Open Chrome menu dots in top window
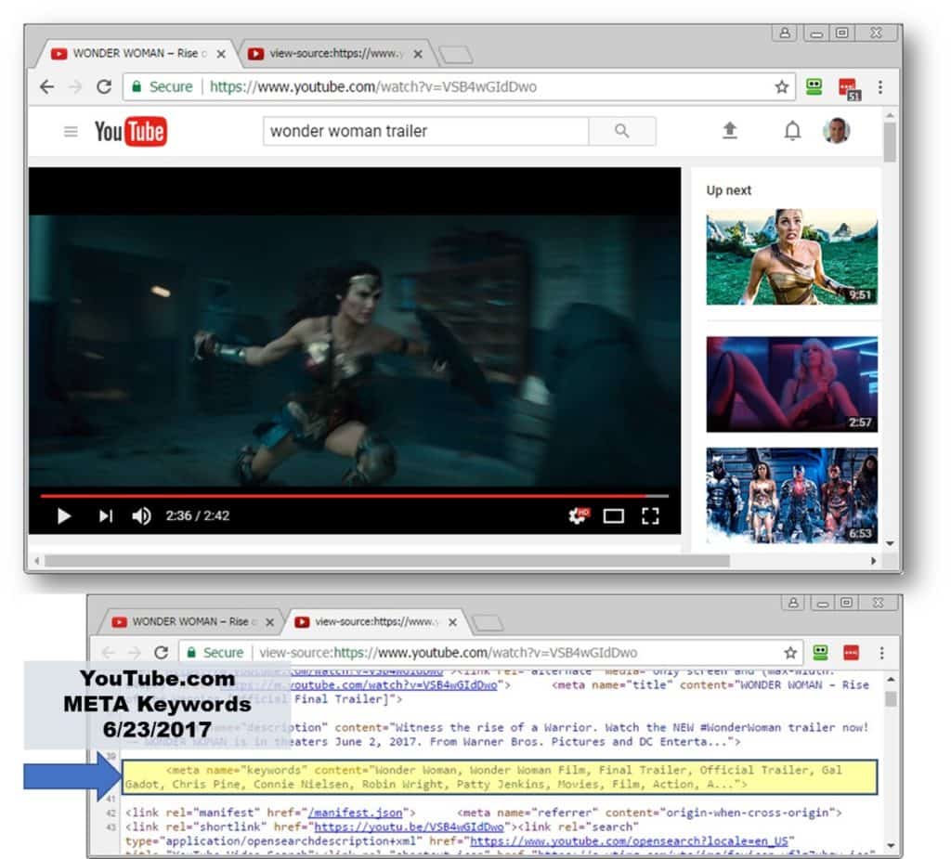The height and width of the screenshot is (859, 951). pos(880,86)
